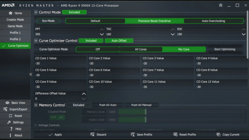Edit the CO Core 1 Value field
Viewport: 249px width, 140px height.
[x=60, y=61]
